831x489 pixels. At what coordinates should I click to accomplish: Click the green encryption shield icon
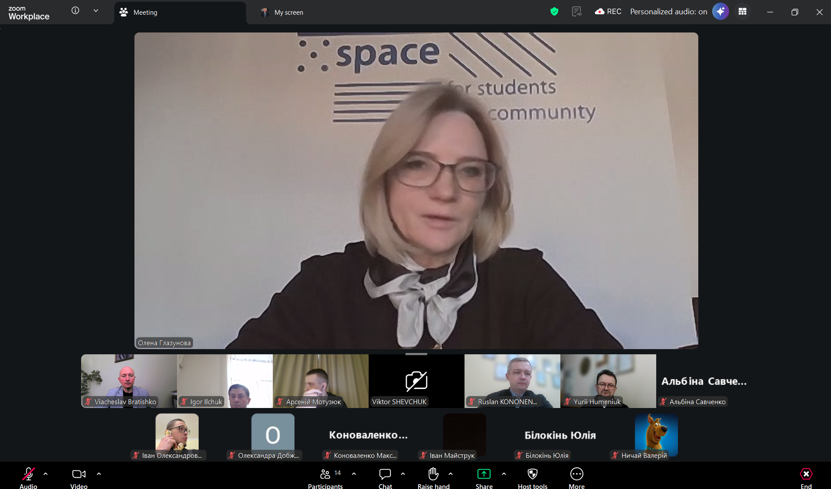click(x=554, y=12)
